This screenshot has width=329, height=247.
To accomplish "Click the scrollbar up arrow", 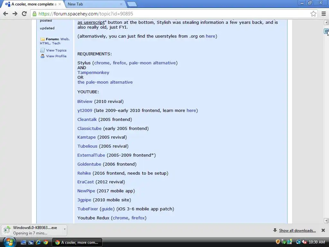I will [x=326, y=23].
